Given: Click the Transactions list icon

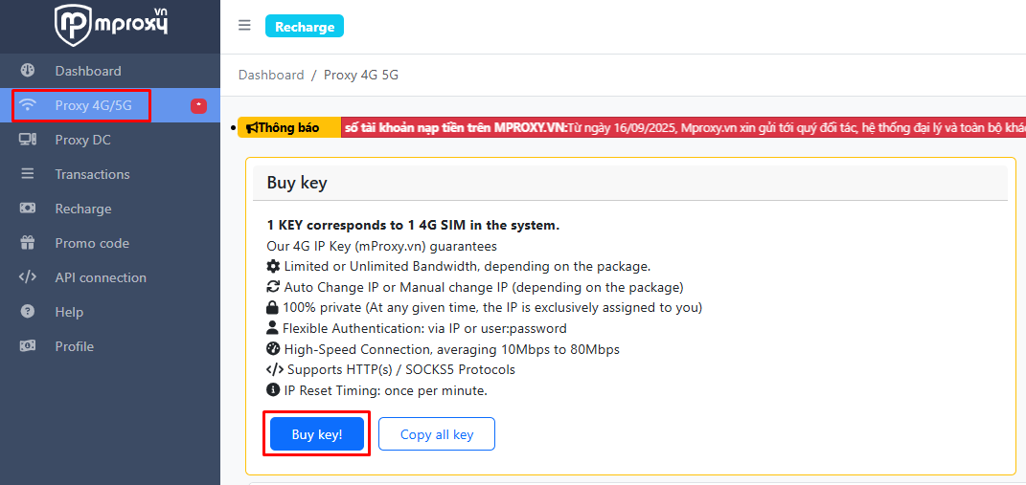Looking at the screenshot, I should pyautogui.click(x=28, y=174).
